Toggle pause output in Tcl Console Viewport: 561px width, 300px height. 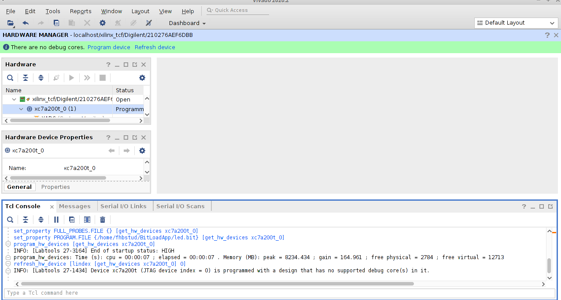point(56,220)
